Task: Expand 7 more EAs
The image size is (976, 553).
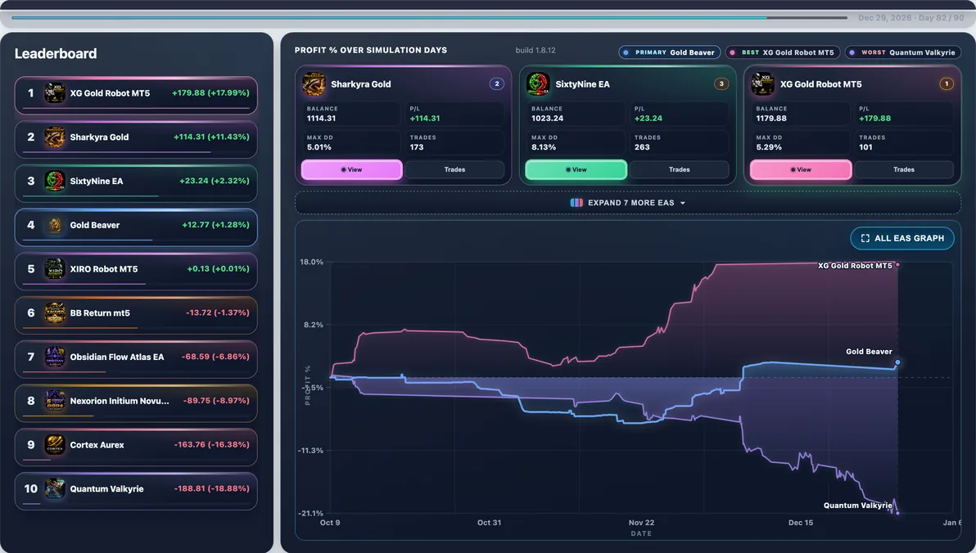Action: pos(628,203)
